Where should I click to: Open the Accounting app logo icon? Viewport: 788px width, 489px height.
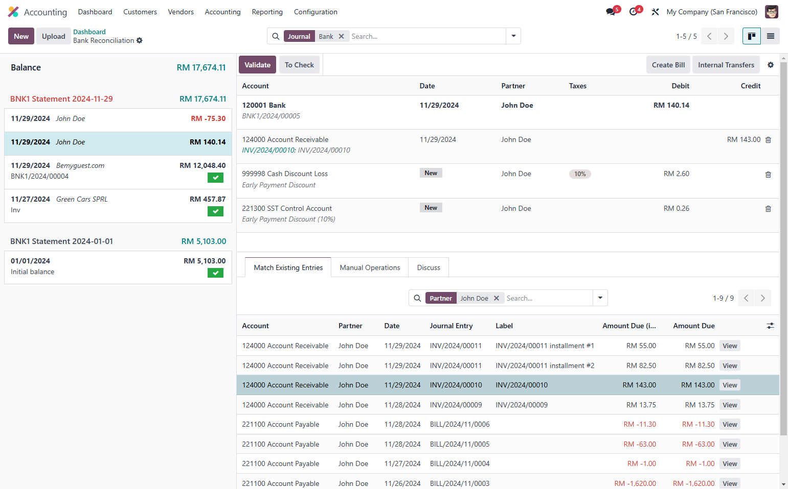[x=13, y=12]
